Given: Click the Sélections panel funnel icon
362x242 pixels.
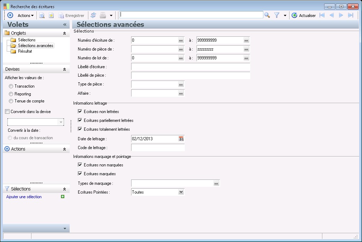Looking at the screenshot, I should pos(7,189).
